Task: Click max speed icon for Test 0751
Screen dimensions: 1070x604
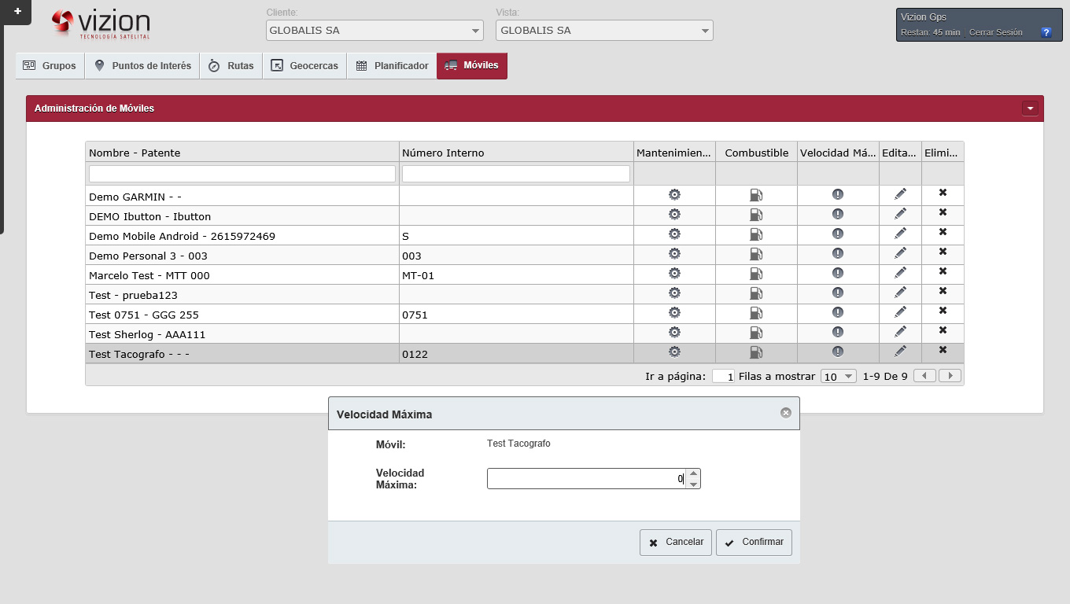Action: (x=838, y=312)
